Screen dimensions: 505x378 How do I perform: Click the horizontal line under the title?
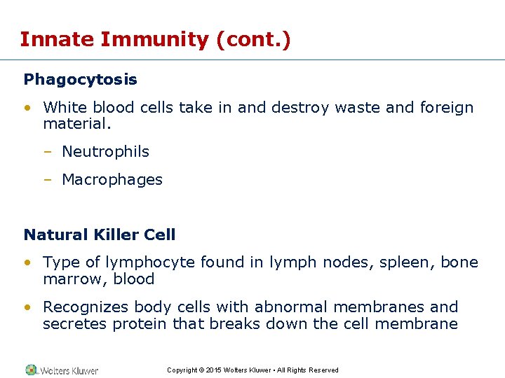252,59
